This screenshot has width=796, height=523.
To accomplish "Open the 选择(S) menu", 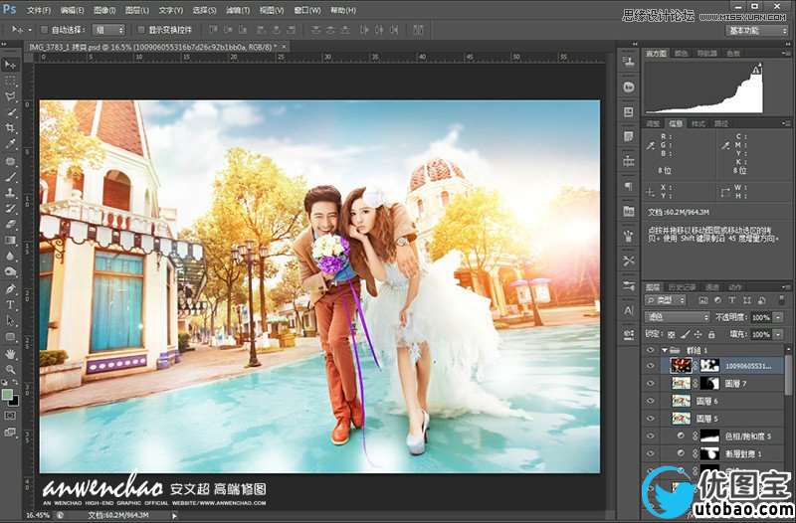I will point(204,10).
